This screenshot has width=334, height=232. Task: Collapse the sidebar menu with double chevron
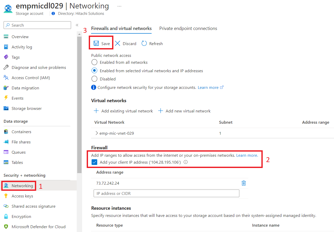(77, 25)
